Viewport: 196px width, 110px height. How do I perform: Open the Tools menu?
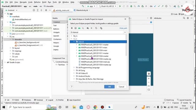(55, 2)
